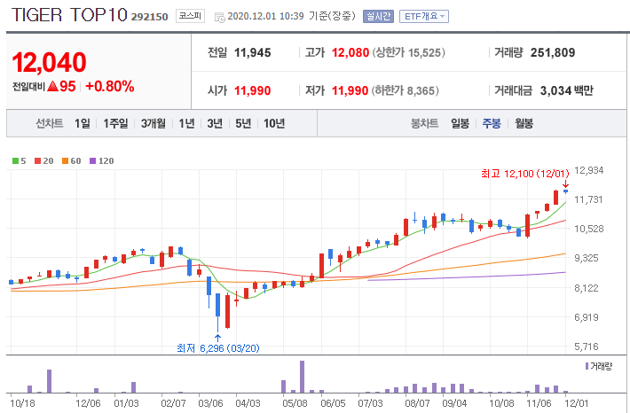630x413 pixels.
Task: Show the 3년 line chart
Action: tap(215, 123)
